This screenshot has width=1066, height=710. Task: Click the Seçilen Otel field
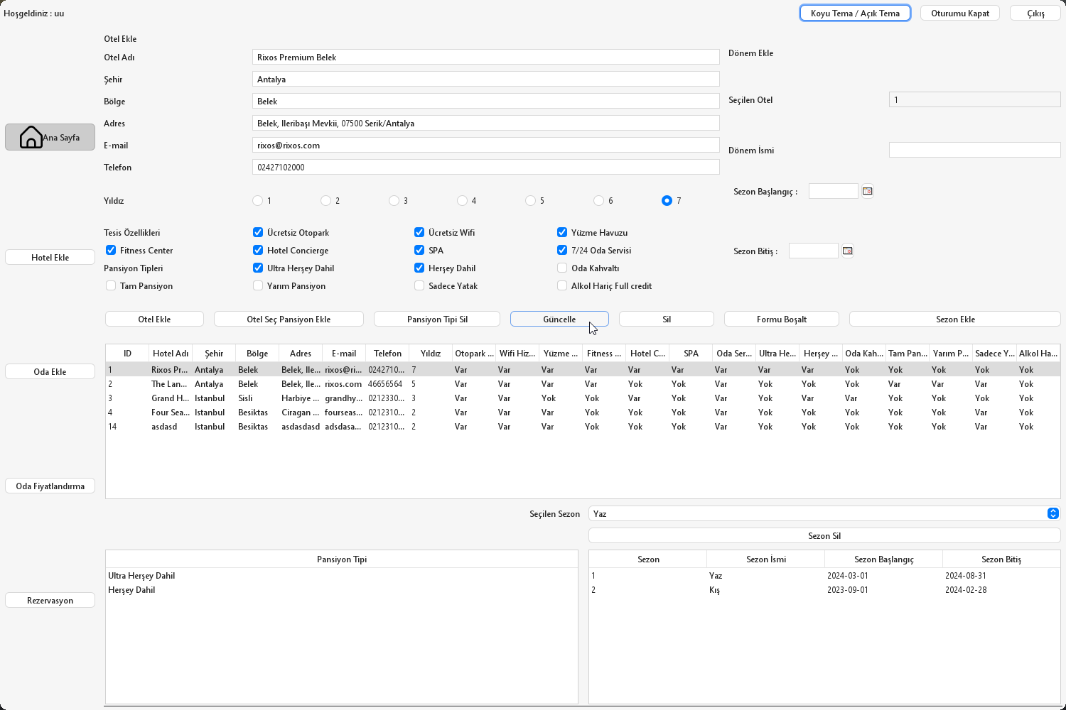click(974, 99)
